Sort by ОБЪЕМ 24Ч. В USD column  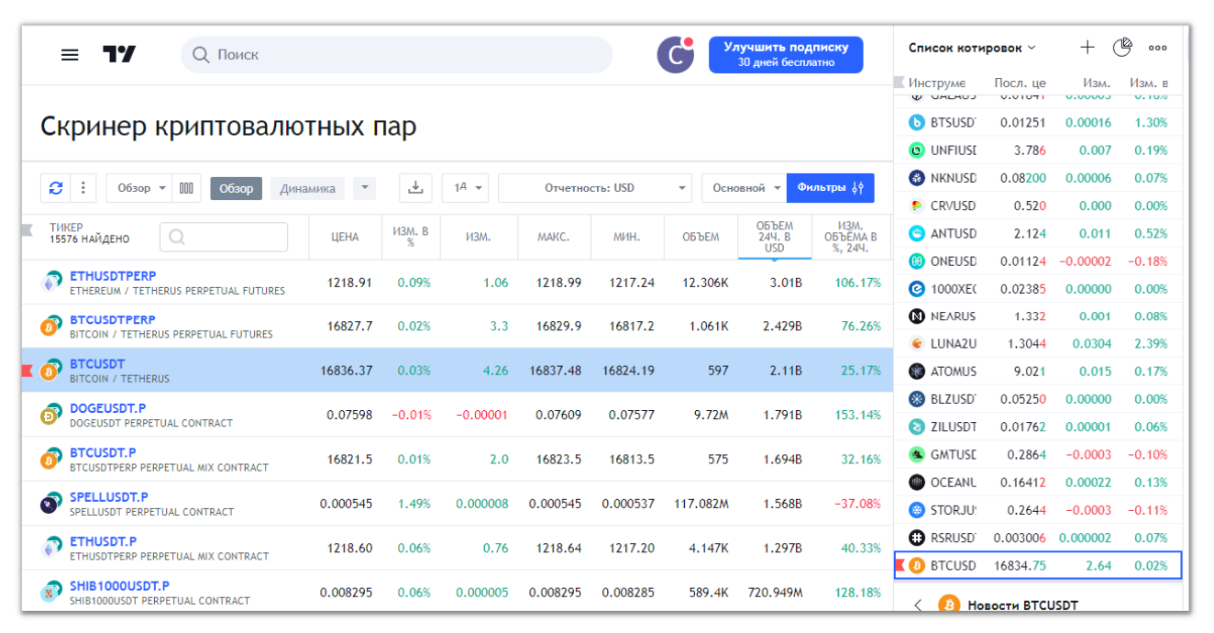point(775,237)
